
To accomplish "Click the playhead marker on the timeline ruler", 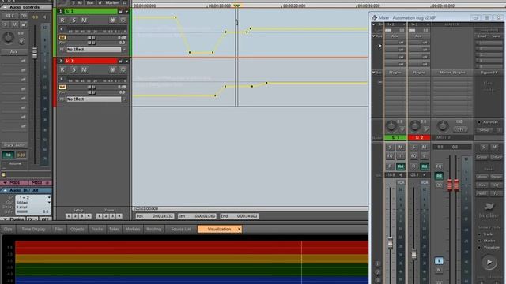I will (x=236, y=6).
